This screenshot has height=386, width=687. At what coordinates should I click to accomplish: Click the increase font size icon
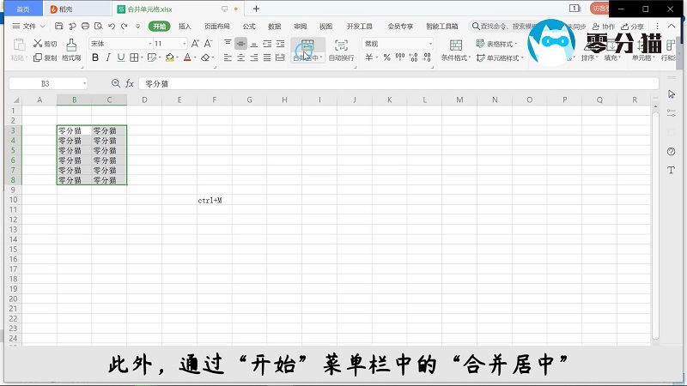point(195,43)
